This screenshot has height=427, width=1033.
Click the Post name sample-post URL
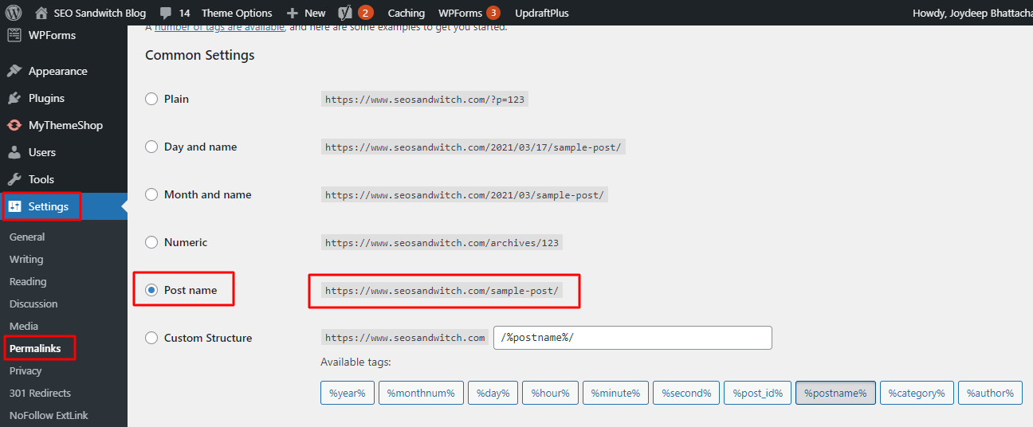442,291
